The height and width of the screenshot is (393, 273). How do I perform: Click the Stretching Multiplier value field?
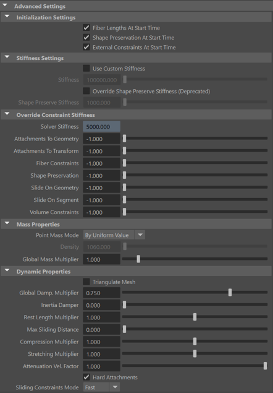101,354
